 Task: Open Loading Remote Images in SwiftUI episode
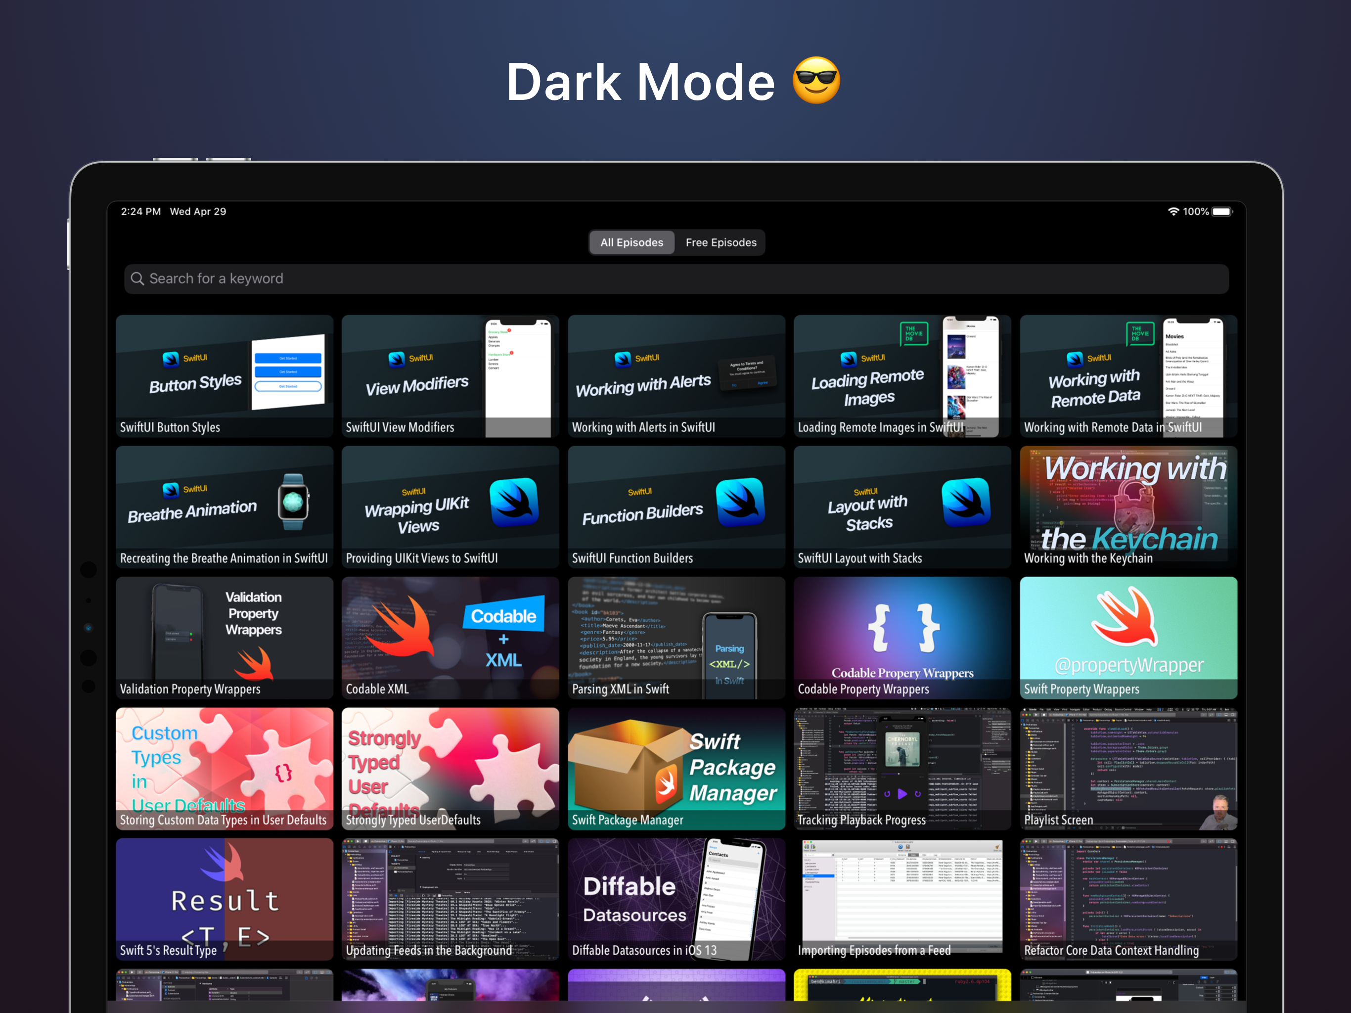[x=902, y=376]
